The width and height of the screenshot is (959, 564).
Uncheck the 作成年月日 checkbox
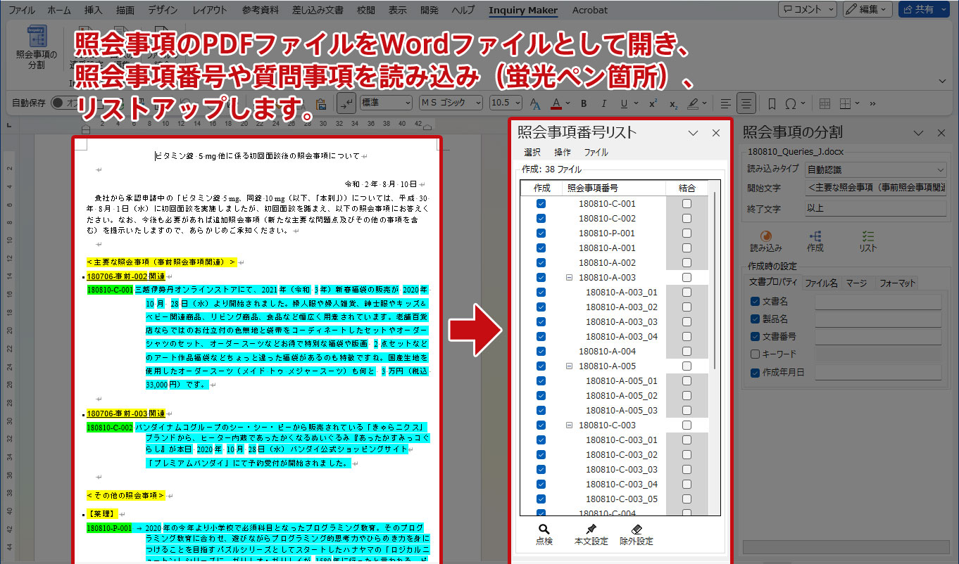755,372
